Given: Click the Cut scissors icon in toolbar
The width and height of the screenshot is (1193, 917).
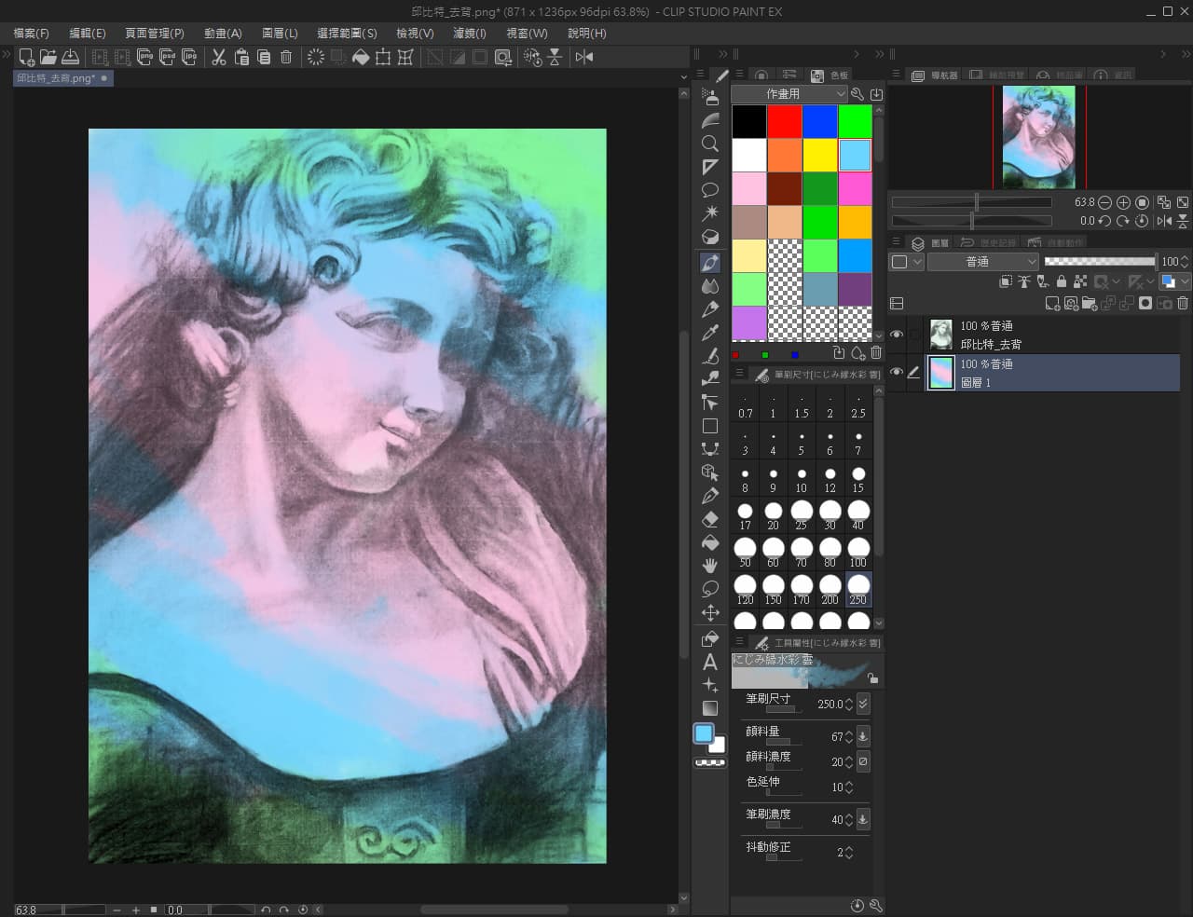Looking at the screenshot, I should [219, 57].
